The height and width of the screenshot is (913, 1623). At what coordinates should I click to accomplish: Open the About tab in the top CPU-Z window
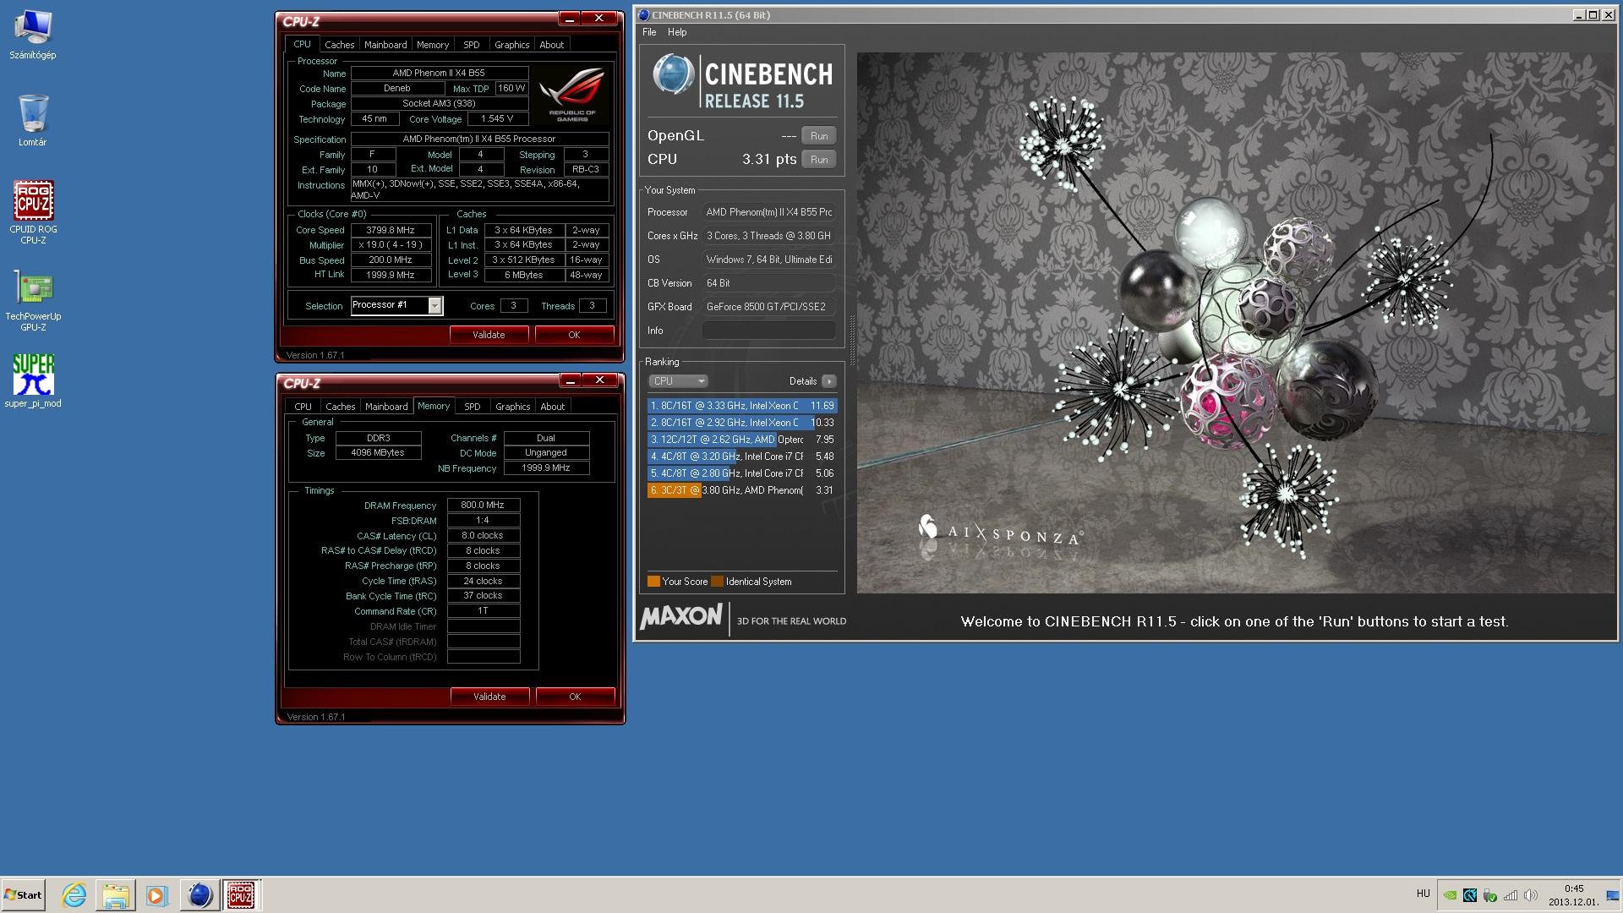[x=552, y=45]
